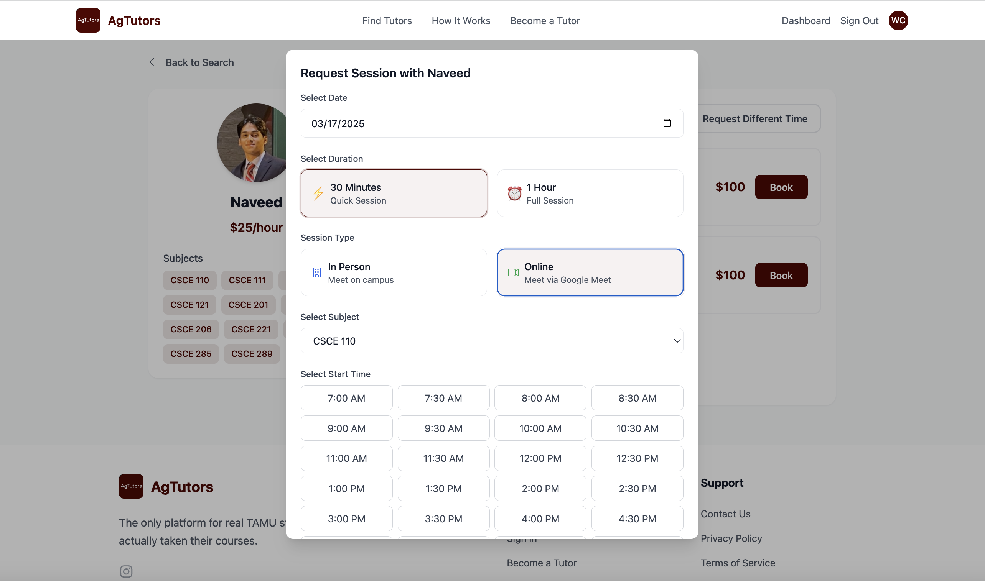The height and width of the screenshot is (581, 985).
Task: Click the video camera icon for Online
Action: point(513,272)
